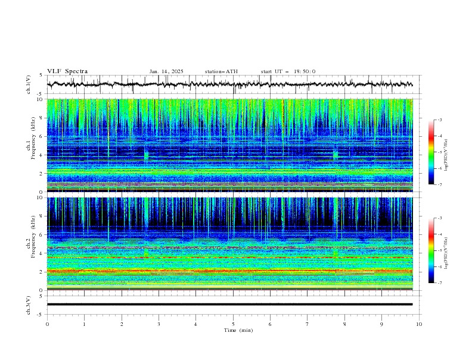
Task: Click the "6" tick on the time axis
Action: pyautogui.click(x=270, y=324)
